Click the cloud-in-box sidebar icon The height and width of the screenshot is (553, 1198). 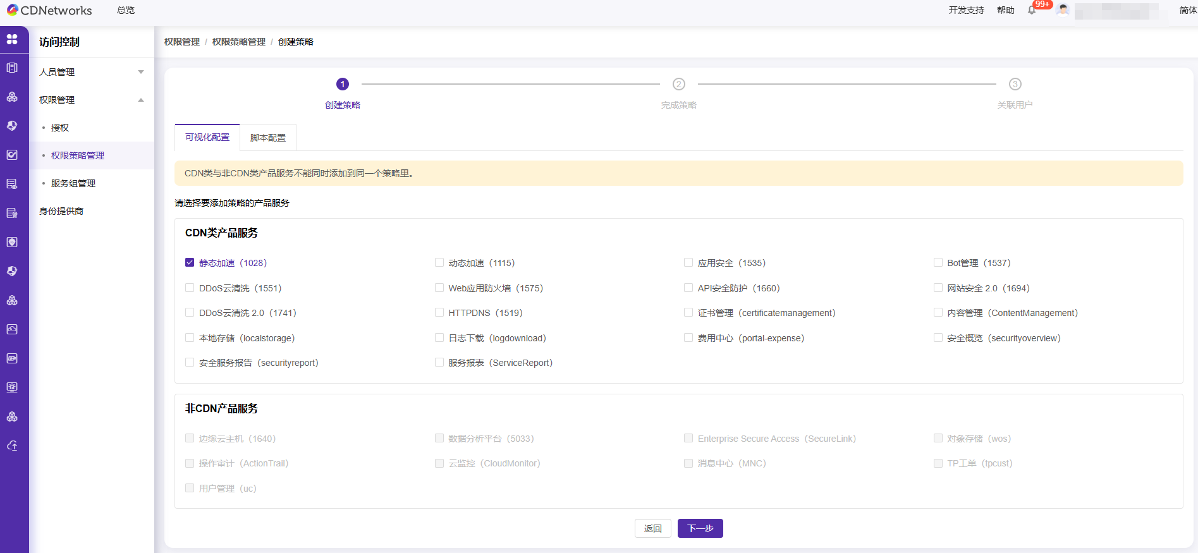point(12,329)
